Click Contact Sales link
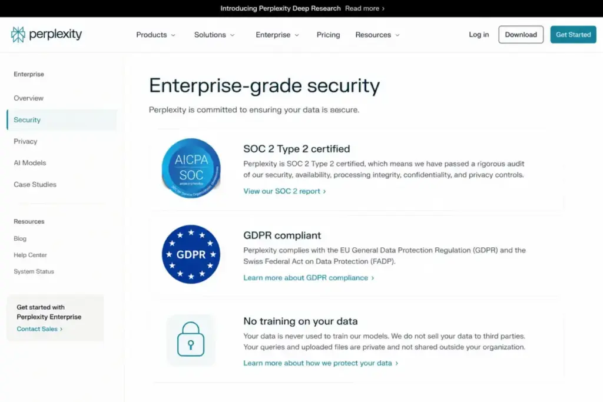 tap(39, 329)
